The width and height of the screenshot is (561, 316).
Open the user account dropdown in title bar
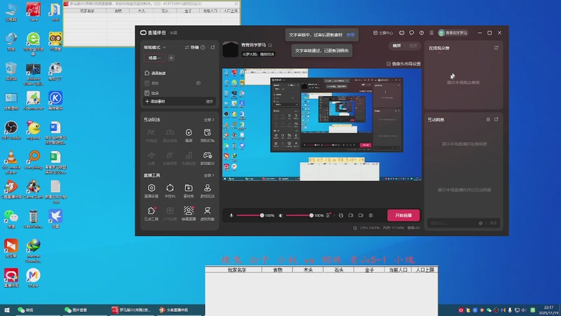453,32
